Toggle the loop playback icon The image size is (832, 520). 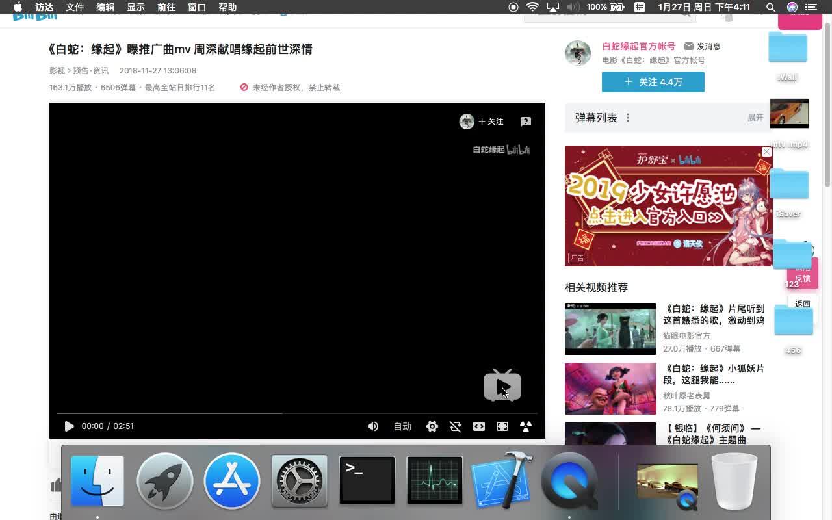pos(456,426)
